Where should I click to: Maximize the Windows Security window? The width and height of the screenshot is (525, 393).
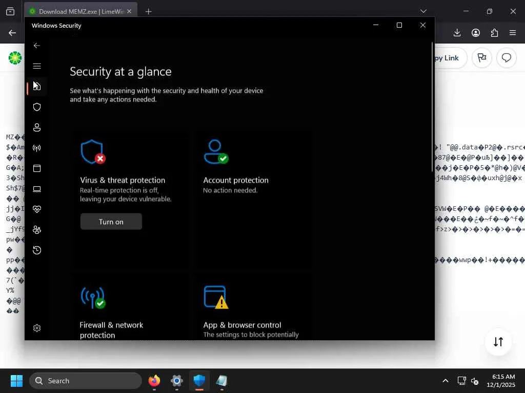pyautogui.click(x=399, y=25)
